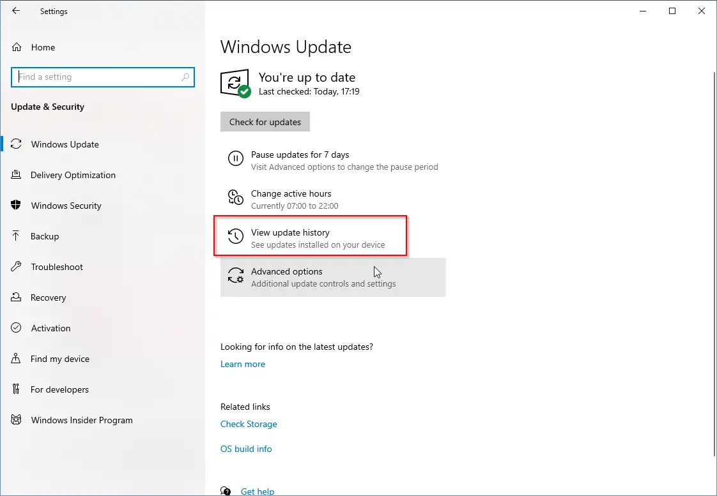This screenshot has width=717, height=496.
Task: Open the Backup section
Action: pos(102,236)
